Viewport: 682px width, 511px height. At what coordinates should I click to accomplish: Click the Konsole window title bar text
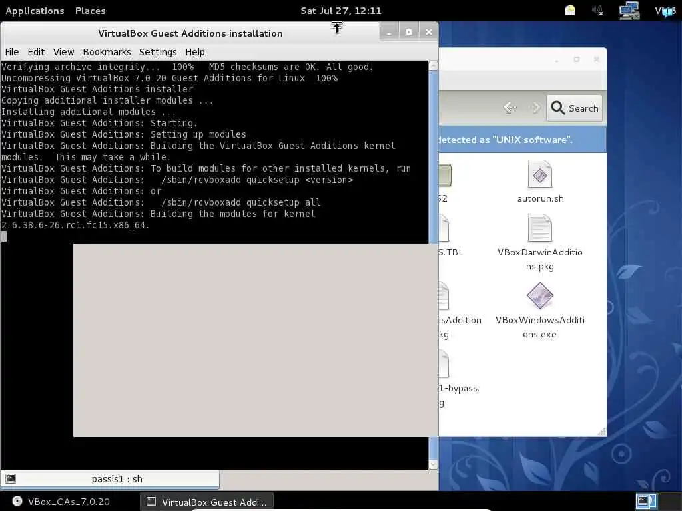coord(190,33)
